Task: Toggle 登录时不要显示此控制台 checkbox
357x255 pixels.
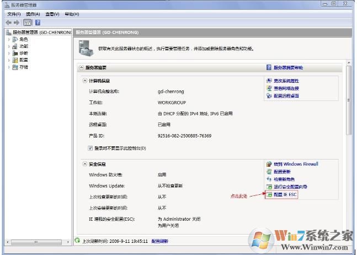Action: (x=90, y=148)
